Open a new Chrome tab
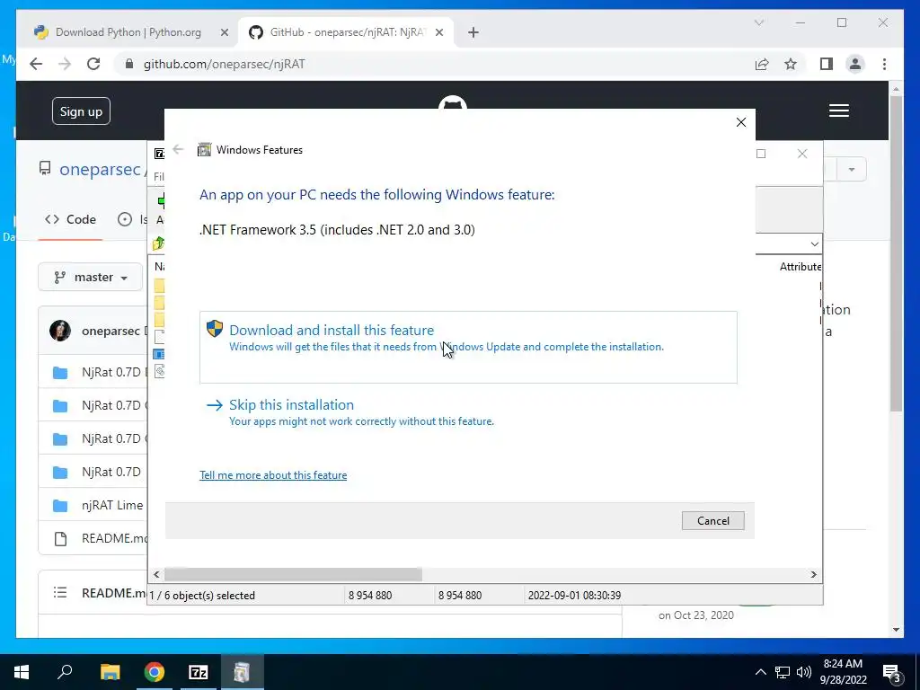This screenshot has width=920, height=690. pos(473,32)
